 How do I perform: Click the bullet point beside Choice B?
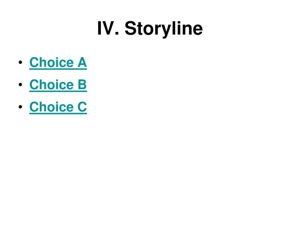(21, 85)
